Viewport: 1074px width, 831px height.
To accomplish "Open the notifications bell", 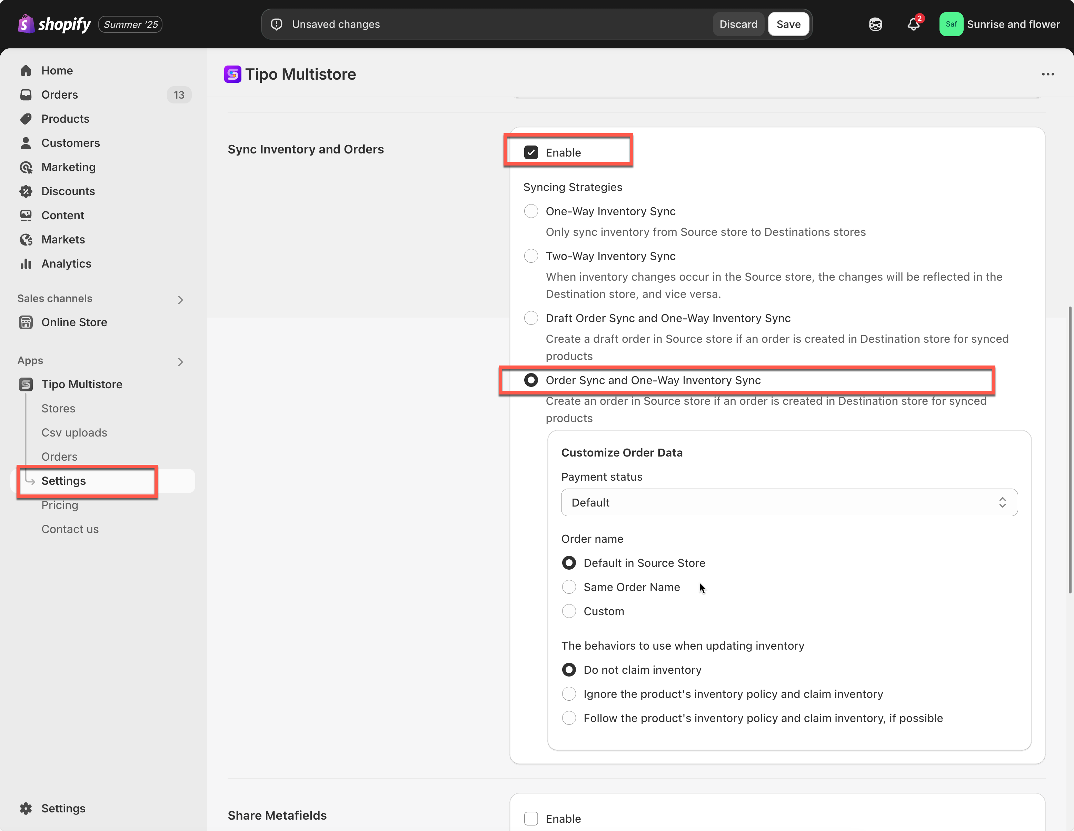I will 913,24.
